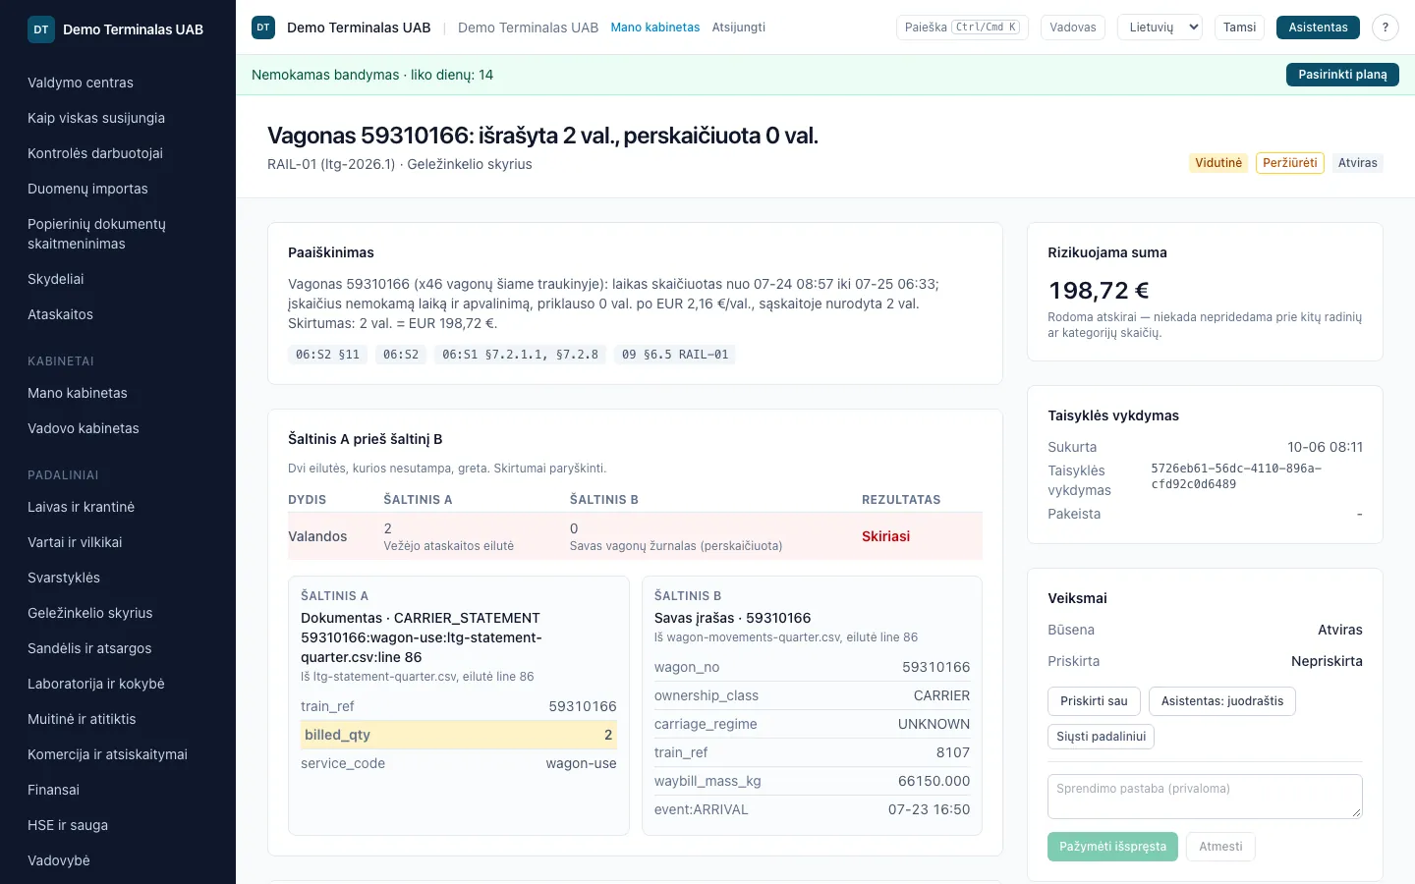This screenshot has width=1415, height=884.
Task: Click the Atmesti button
Action: (1220, 847)
